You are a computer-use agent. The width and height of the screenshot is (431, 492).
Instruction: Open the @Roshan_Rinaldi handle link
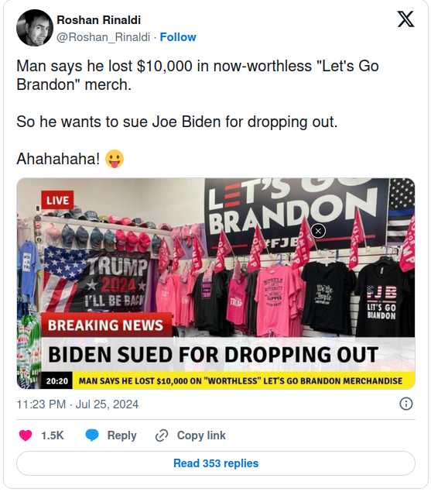point(104,37)
